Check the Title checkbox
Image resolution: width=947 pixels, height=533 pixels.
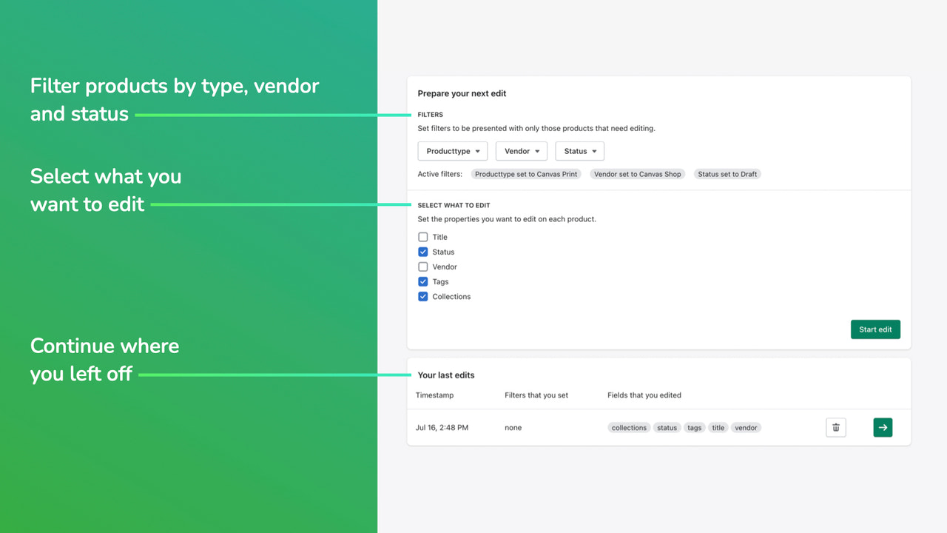point(422,237)
